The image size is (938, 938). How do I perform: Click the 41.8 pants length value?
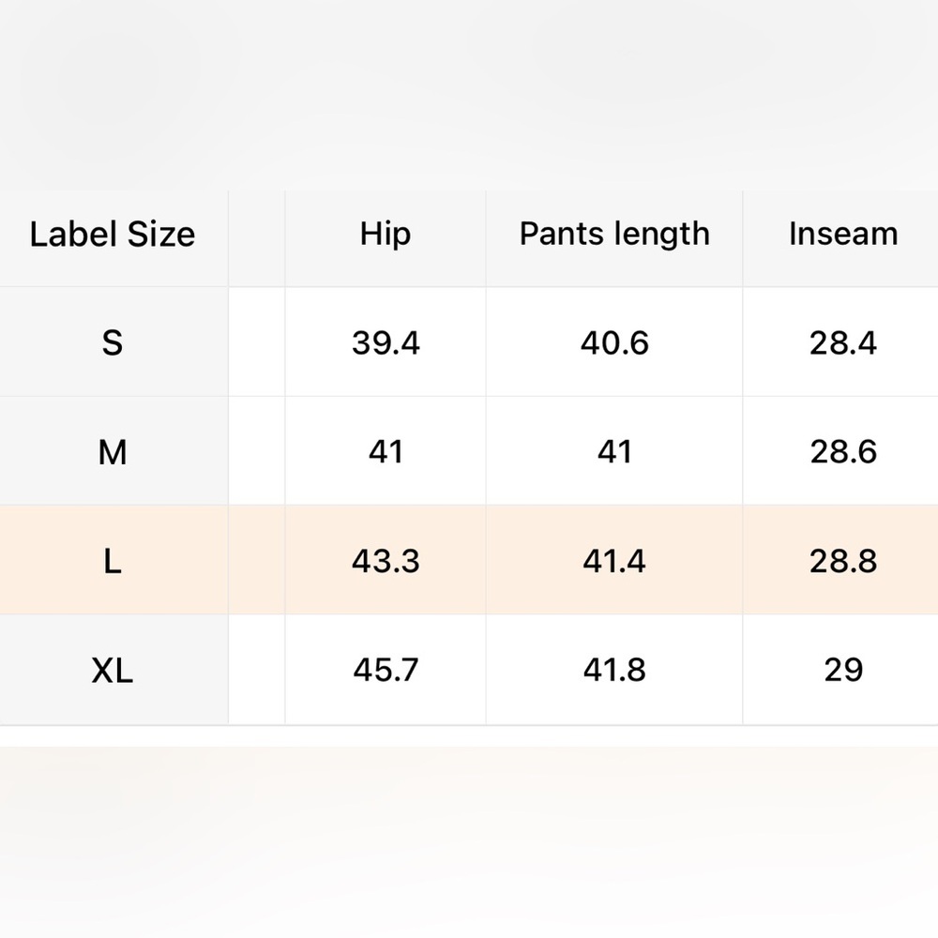click(614, 670)
